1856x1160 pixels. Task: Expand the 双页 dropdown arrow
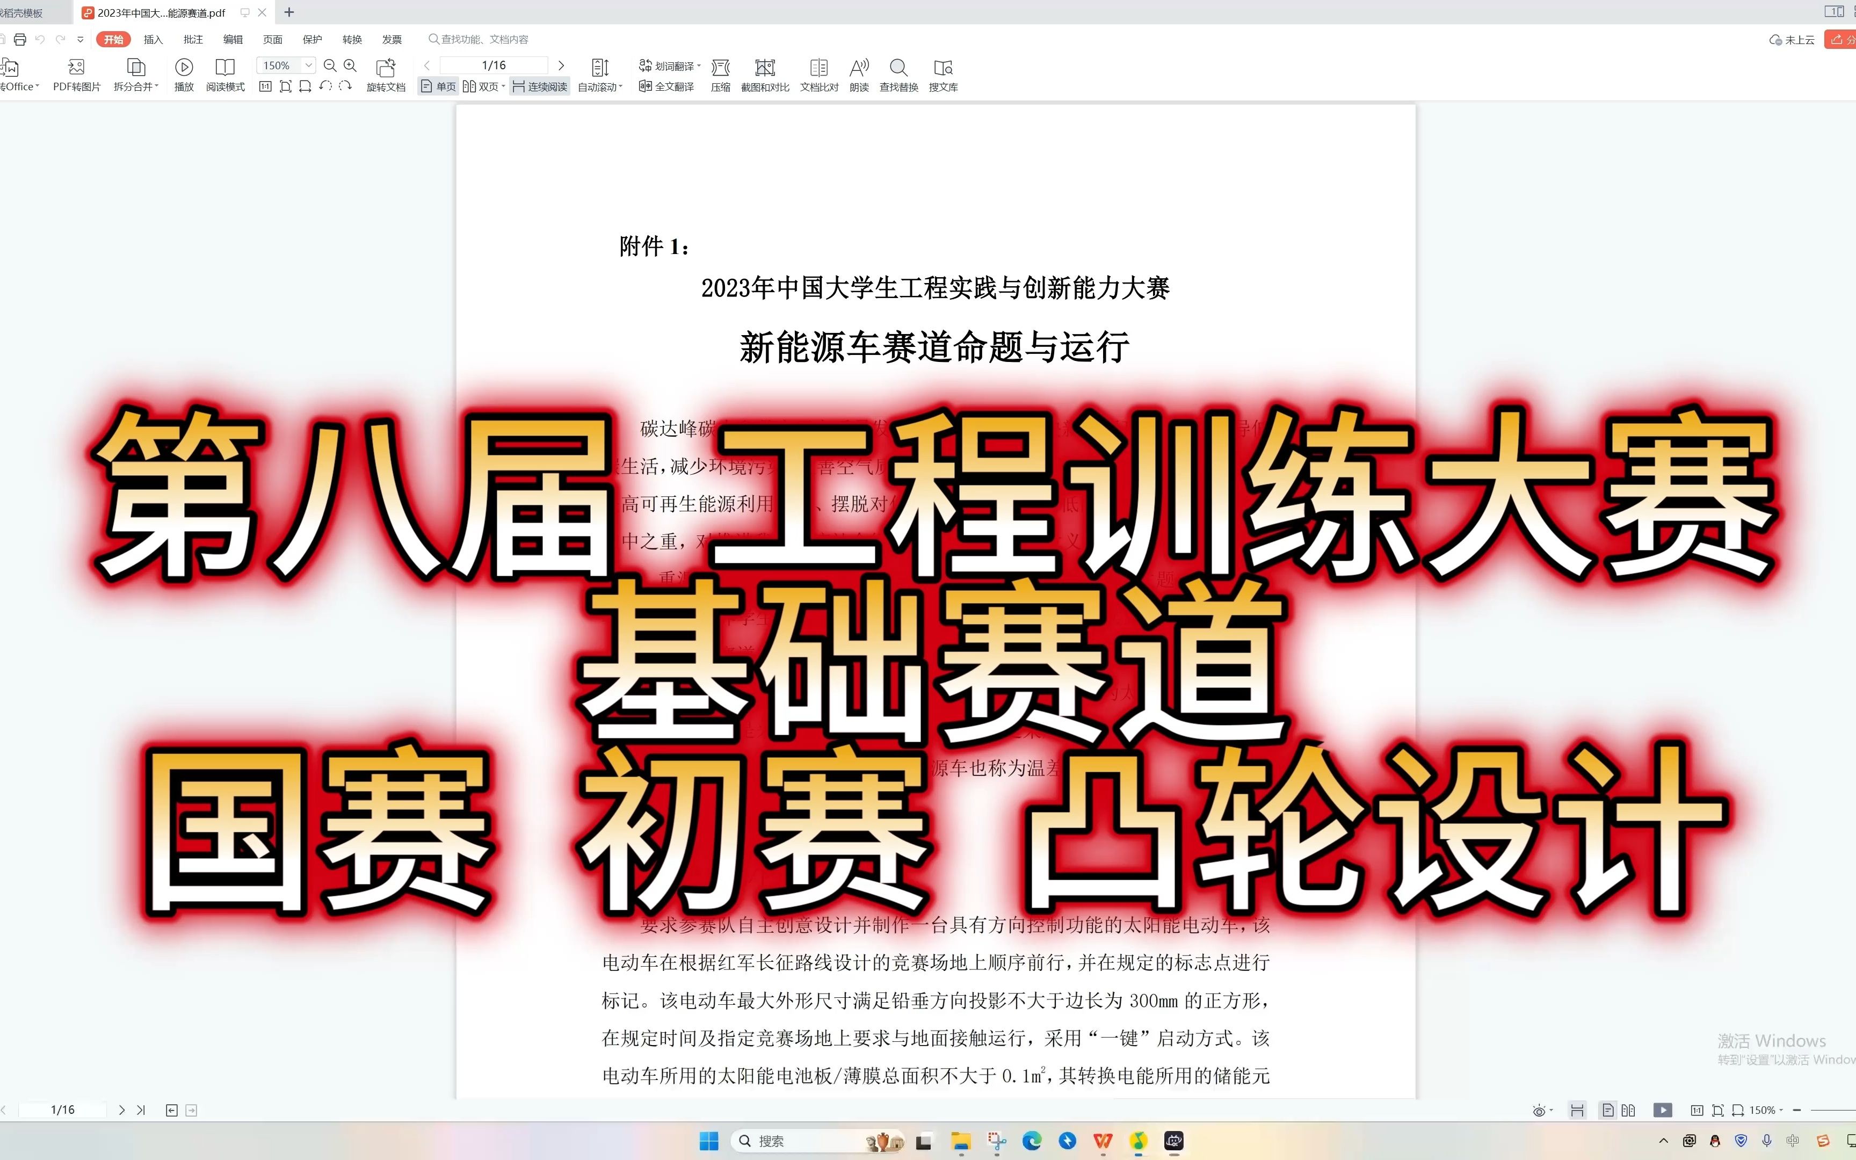coord(504,86)
